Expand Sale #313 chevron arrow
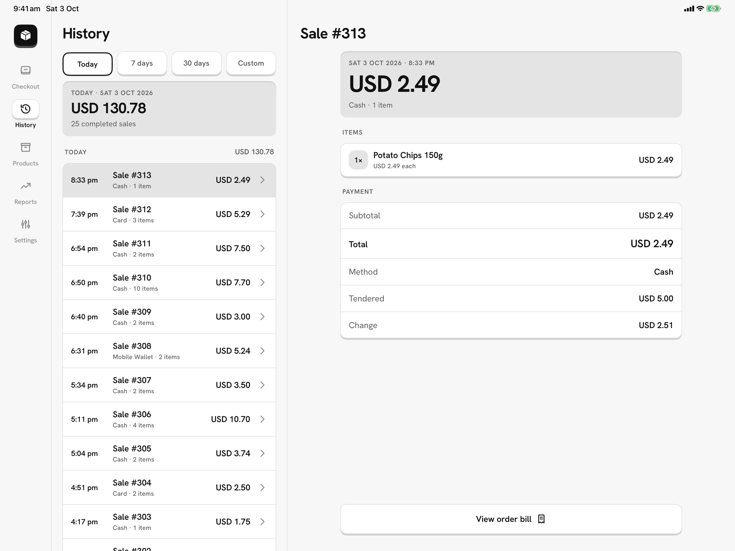 tap(263, 180)
